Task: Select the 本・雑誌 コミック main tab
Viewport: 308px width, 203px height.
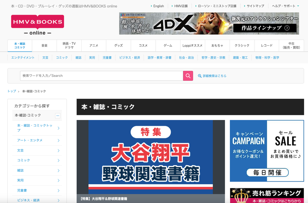Action: pyautogui.click(x=20, y=45)
